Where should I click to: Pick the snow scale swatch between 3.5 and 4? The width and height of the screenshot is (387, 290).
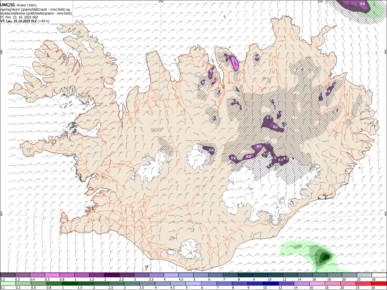click(156, 275)
